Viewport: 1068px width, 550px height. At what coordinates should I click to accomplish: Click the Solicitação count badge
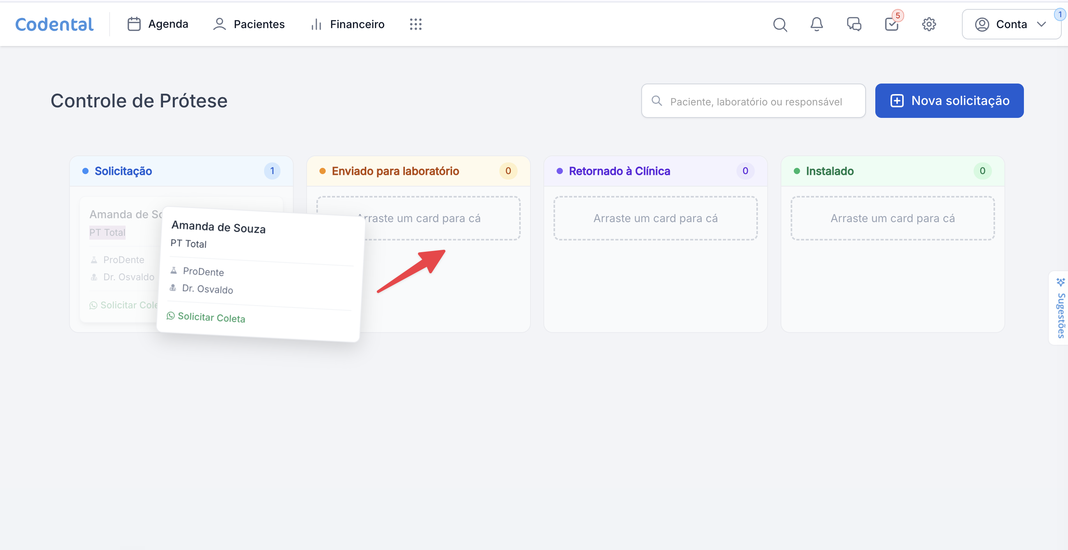[x=272, y=171]
